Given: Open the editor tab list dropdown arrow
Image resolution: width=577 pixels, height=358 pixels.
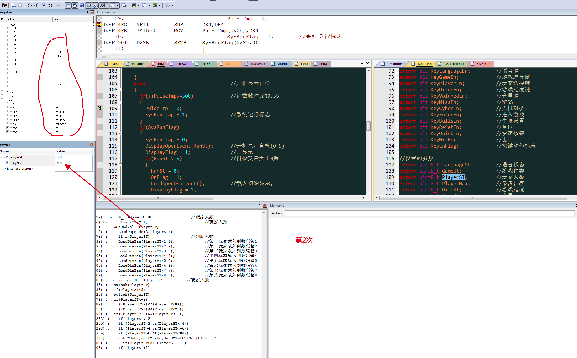Looking at the screenshot, I should click(362, 63).
